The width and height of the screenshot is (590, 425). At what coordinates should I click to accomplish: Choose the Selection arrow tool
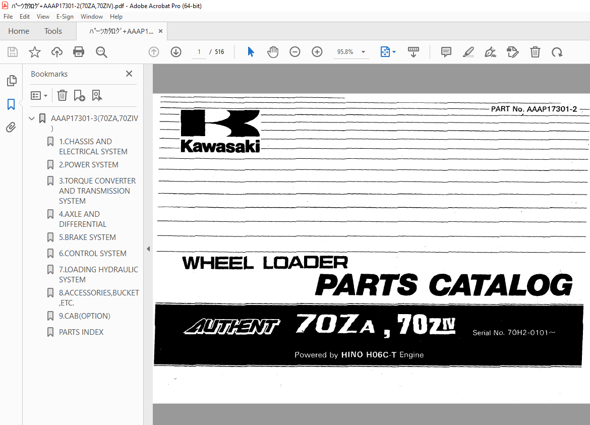[251, 52]
